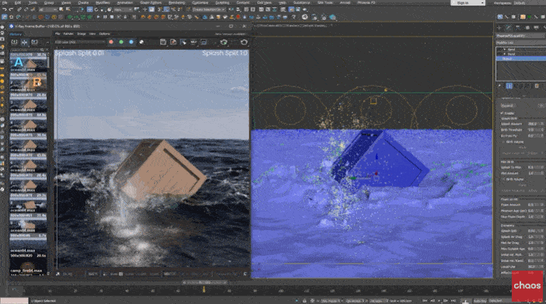Activate the Select and Rotate tool
The image size is (546, 304).
tap(96, 9)
